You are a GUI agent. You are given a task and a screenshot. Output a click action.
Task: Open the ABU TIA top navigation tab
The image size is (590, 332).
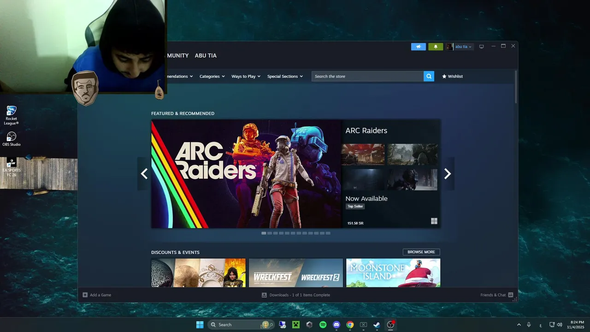(x=206, y=55)
